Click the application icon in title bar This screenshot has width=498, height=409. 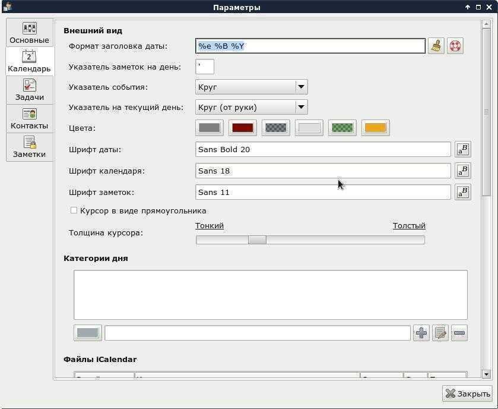[x=7, y=7]
